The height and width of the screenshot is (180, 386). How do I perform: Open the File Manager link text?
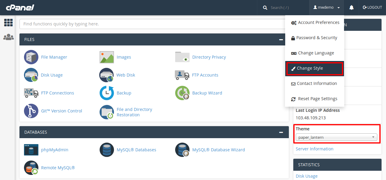click(54, 57)
